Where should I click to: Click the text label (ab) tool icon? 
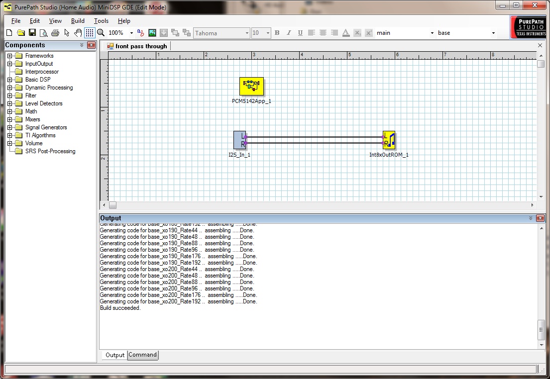point(140,33)
